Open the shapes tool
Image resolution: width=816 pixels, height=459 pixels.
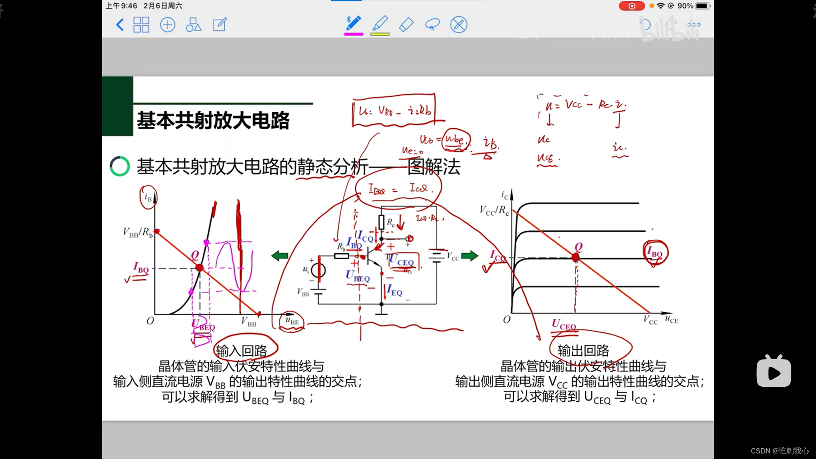coord(193,25)
